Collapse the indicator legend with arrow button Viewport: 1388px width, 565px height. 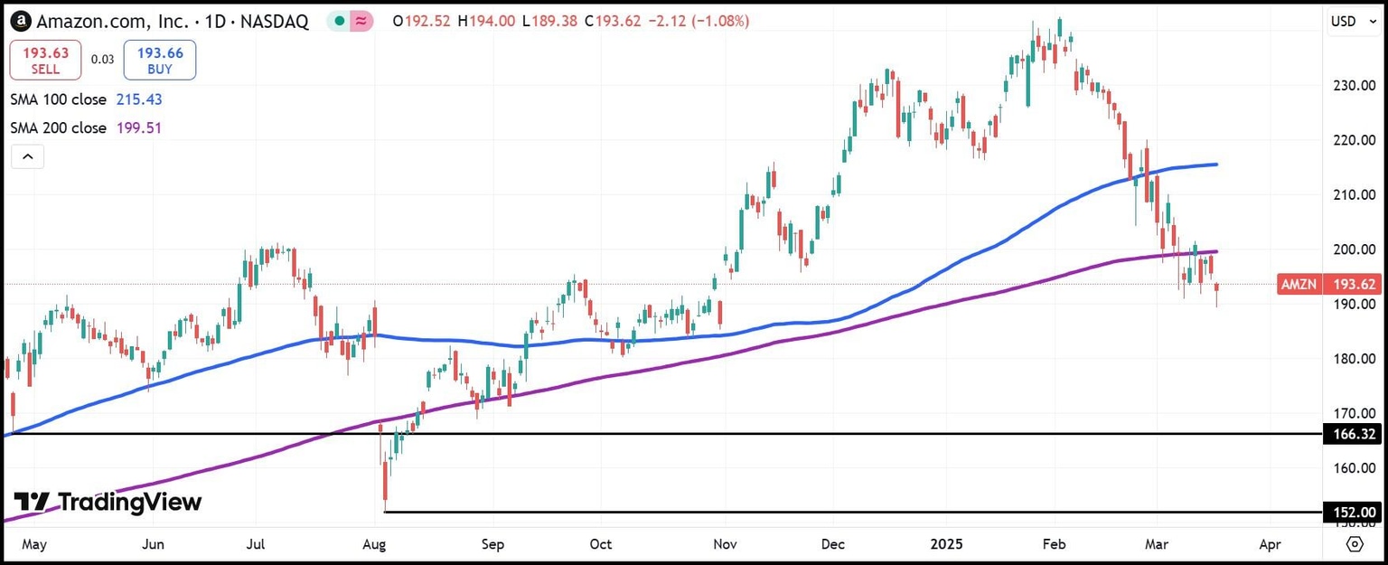(28, 157)
